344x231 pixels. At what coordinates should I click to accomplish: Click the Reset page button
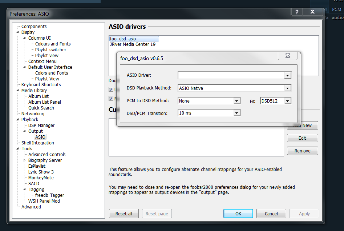coord(157,214)
